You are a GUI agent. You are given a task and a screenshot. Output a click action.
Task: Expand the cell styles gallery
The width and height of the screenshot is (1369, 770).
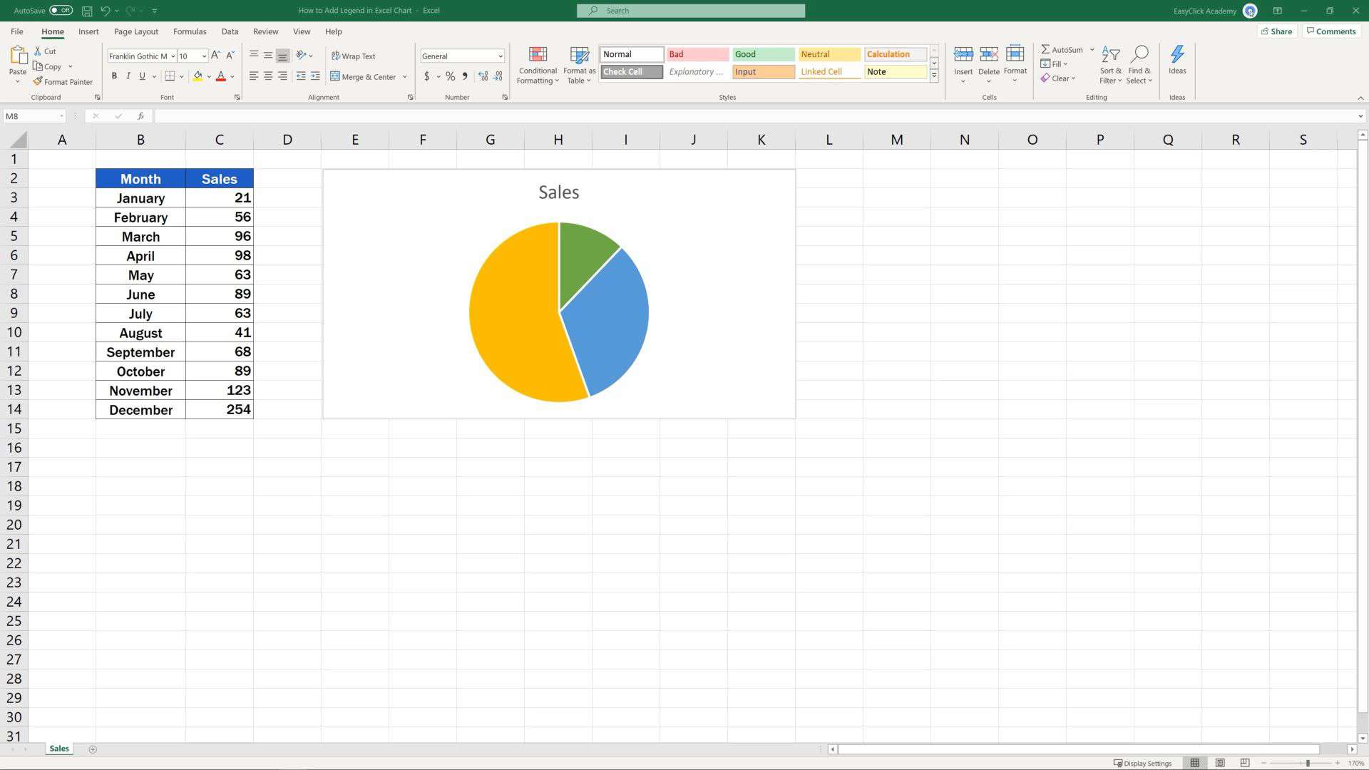coord(934,76)
